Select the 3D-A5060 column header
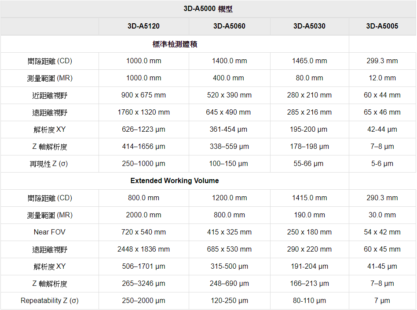The image size is (417, 310). click(x=229, y=26)
